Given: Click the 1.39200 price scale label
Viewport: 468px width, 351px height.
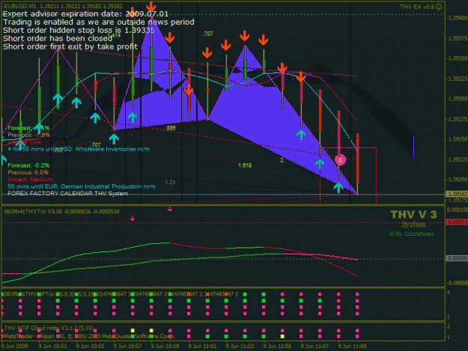Looking at the screenshot, I should 458,180.
